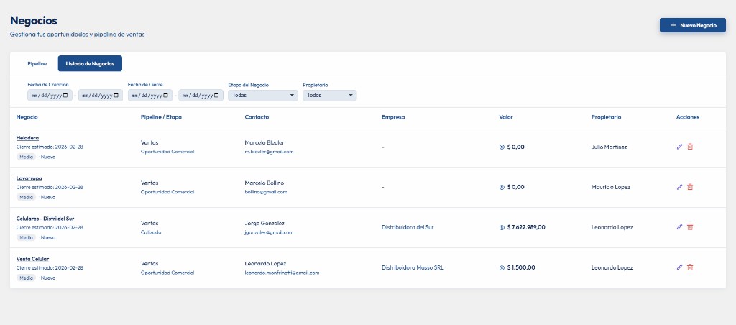
Task: Open the Etapa del Negocio dropdown
Action: click(x=263, y=96)
